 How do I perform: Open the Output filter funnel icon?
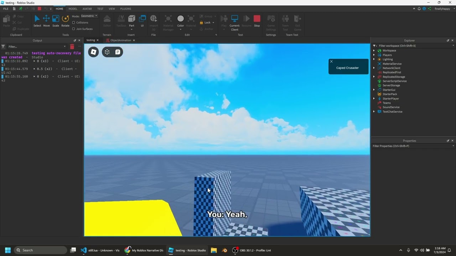(3, 47)
